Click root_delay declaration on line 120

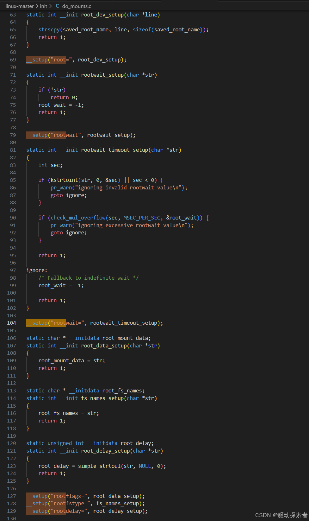click(136, 443)
